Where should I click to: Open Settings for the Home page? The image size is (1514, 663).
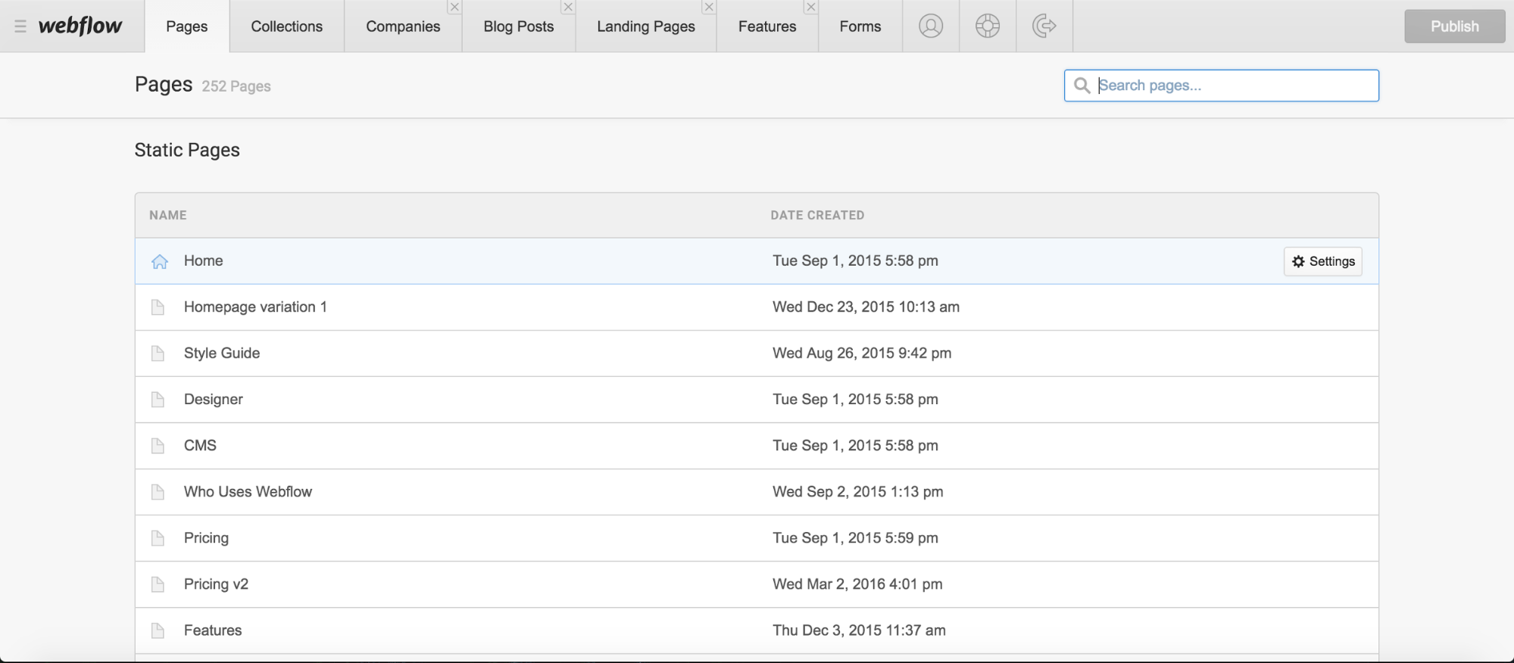(1322, 261)
